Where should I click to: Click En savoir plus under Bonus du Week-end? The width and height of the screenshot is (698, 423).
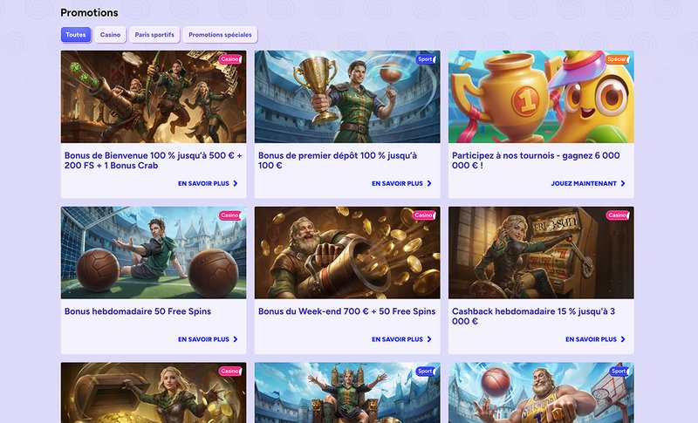(x=401, y=339)
